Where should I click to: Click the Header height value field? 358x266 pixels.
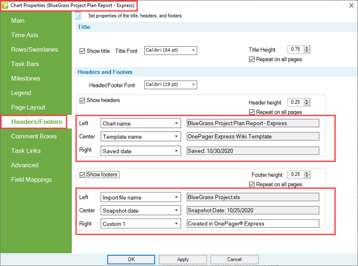click(x=296, y=102)
